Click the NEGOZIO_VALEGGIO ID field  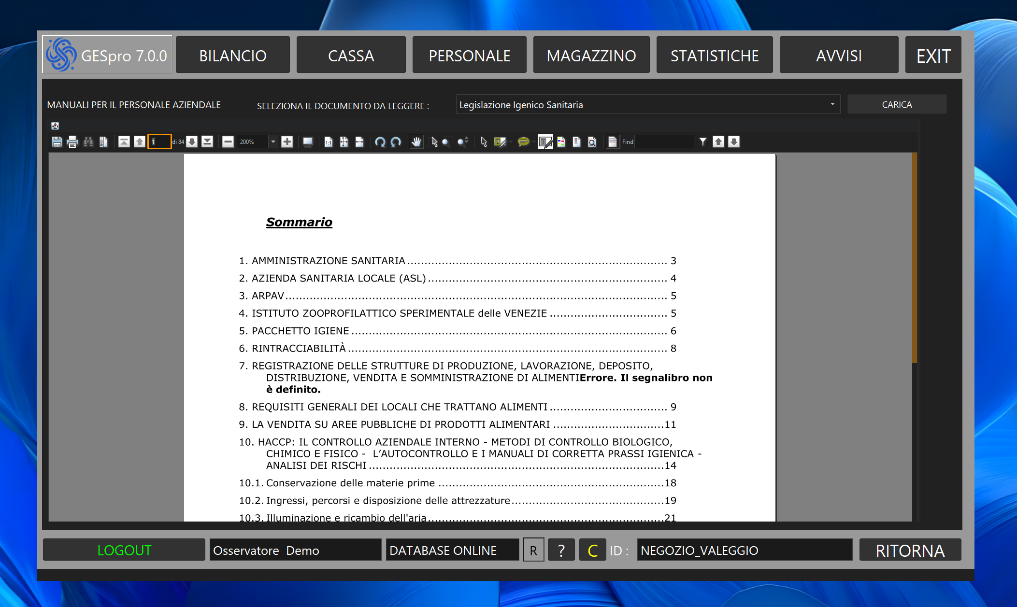pyautogui.click(x=745, y=551)
